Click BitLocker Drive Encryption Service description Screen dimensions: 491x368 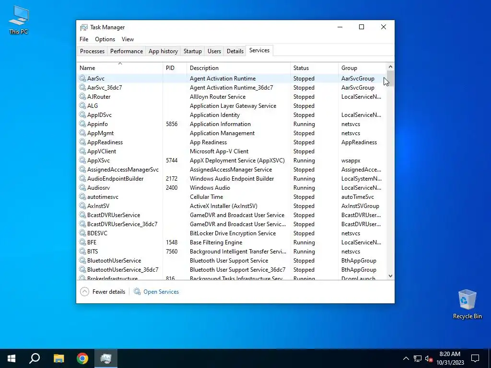click(233, 233)
